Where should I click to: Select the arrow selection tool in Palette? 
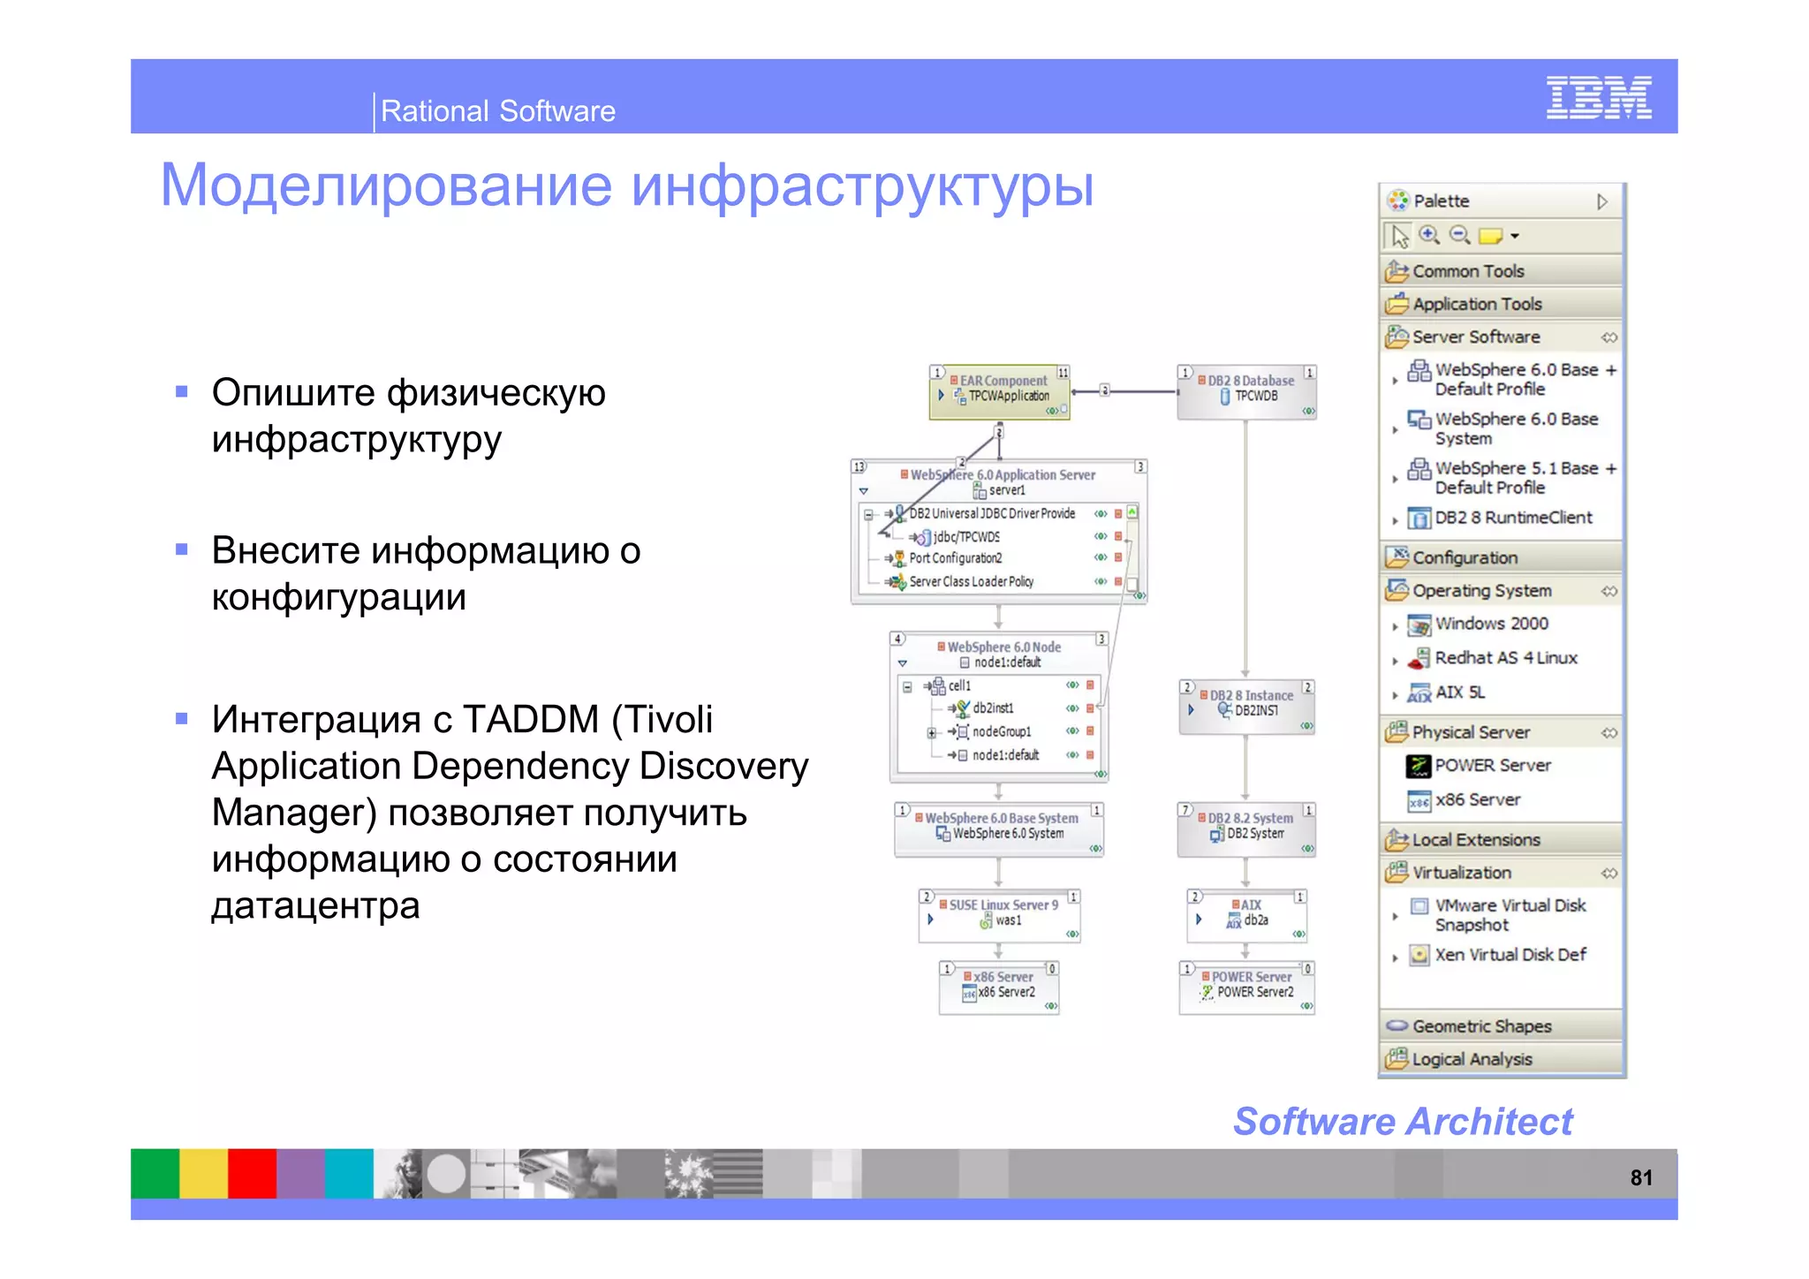point(1399,236)
